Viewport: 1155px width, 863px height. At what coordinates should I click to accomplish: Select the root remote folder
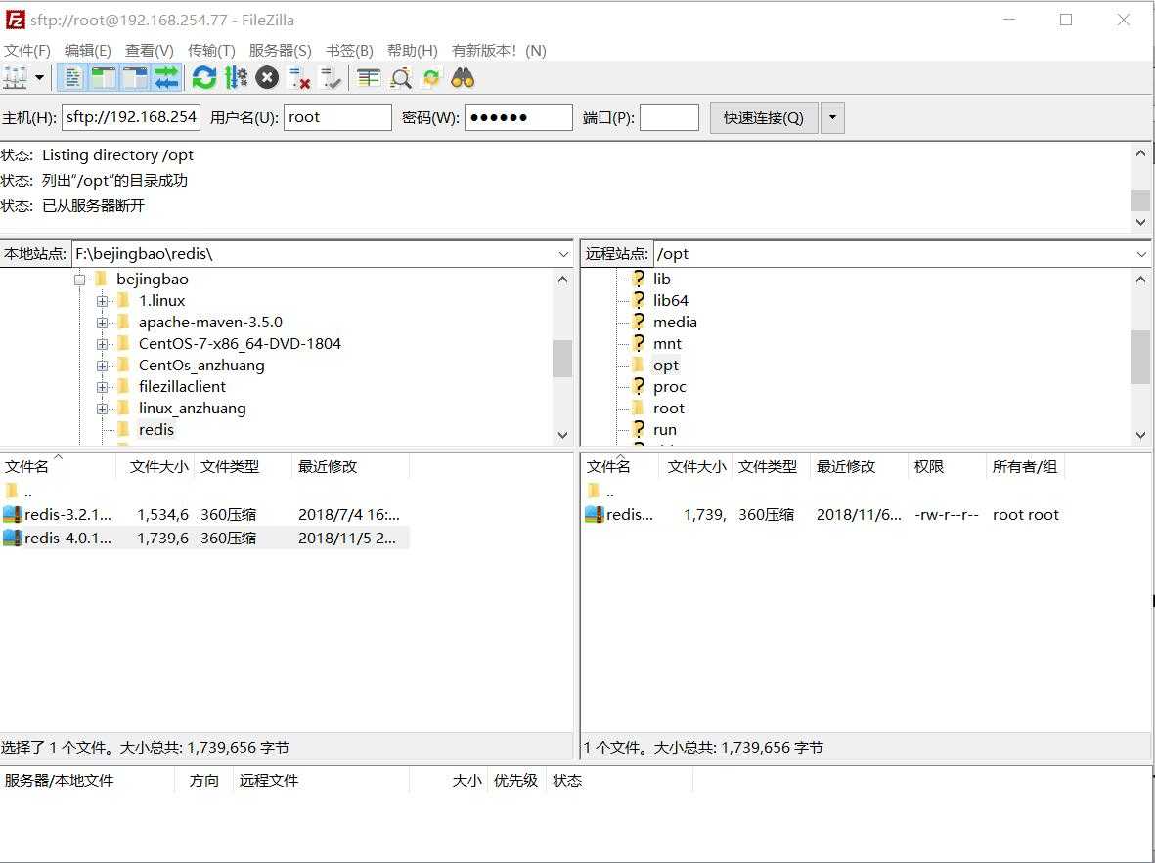click(x=669, y=408)
